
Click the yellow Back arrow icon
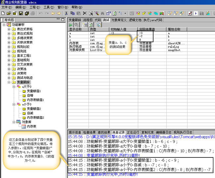[53, 13]
